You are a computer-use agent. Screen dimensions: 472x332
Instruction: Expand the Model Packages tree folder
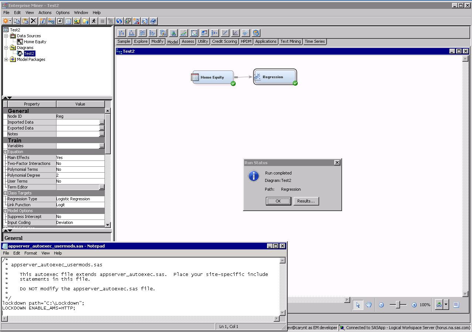[6, 59]
